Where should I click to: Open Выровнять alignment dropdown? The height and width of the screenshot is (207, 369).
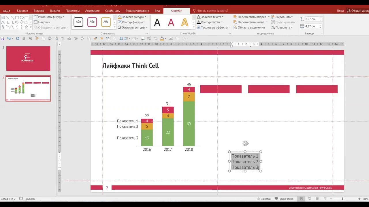282,17
